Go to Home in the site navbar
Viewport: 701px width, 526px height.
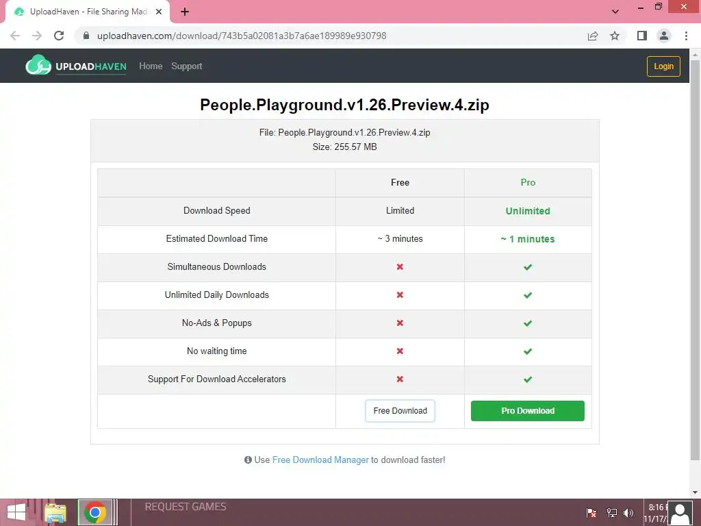(x=151, y=66)
